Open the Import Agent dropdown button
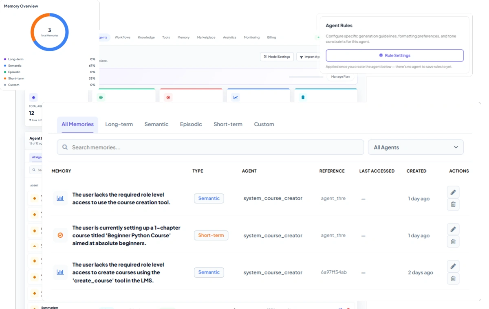Image resolution: width=489 pixels, height=309 pixels. tap(309, 57)
